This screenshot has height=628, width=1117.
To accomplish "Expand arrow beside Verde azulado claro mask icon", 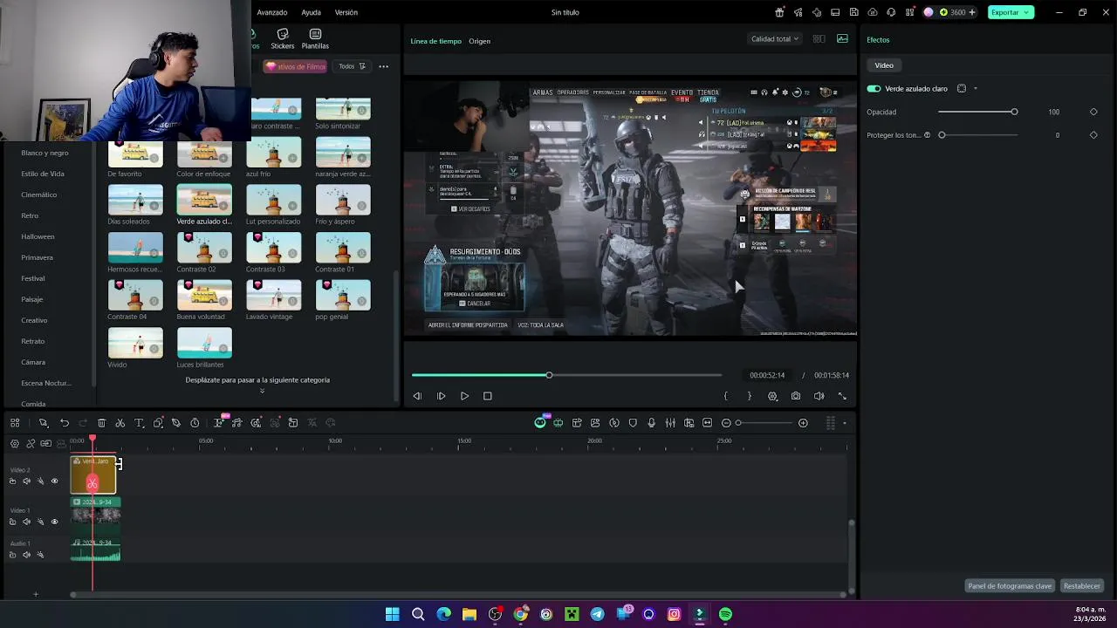I will click(x=976, y=88).
